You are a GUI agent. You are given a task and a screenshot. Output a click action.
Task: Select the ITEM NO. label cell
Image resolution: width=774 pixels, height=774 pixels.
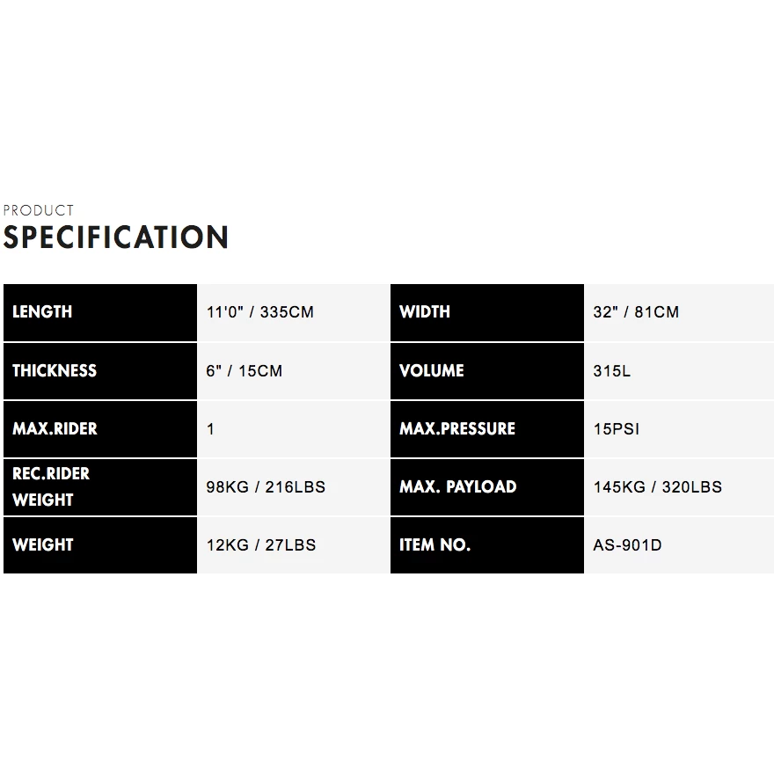pos(486,544)
